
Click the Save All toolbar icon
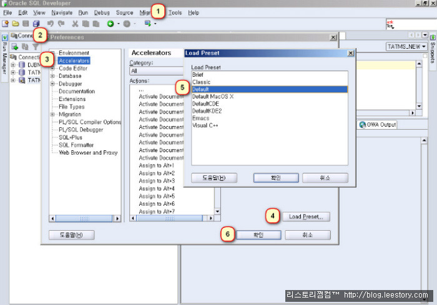(36, 24)
